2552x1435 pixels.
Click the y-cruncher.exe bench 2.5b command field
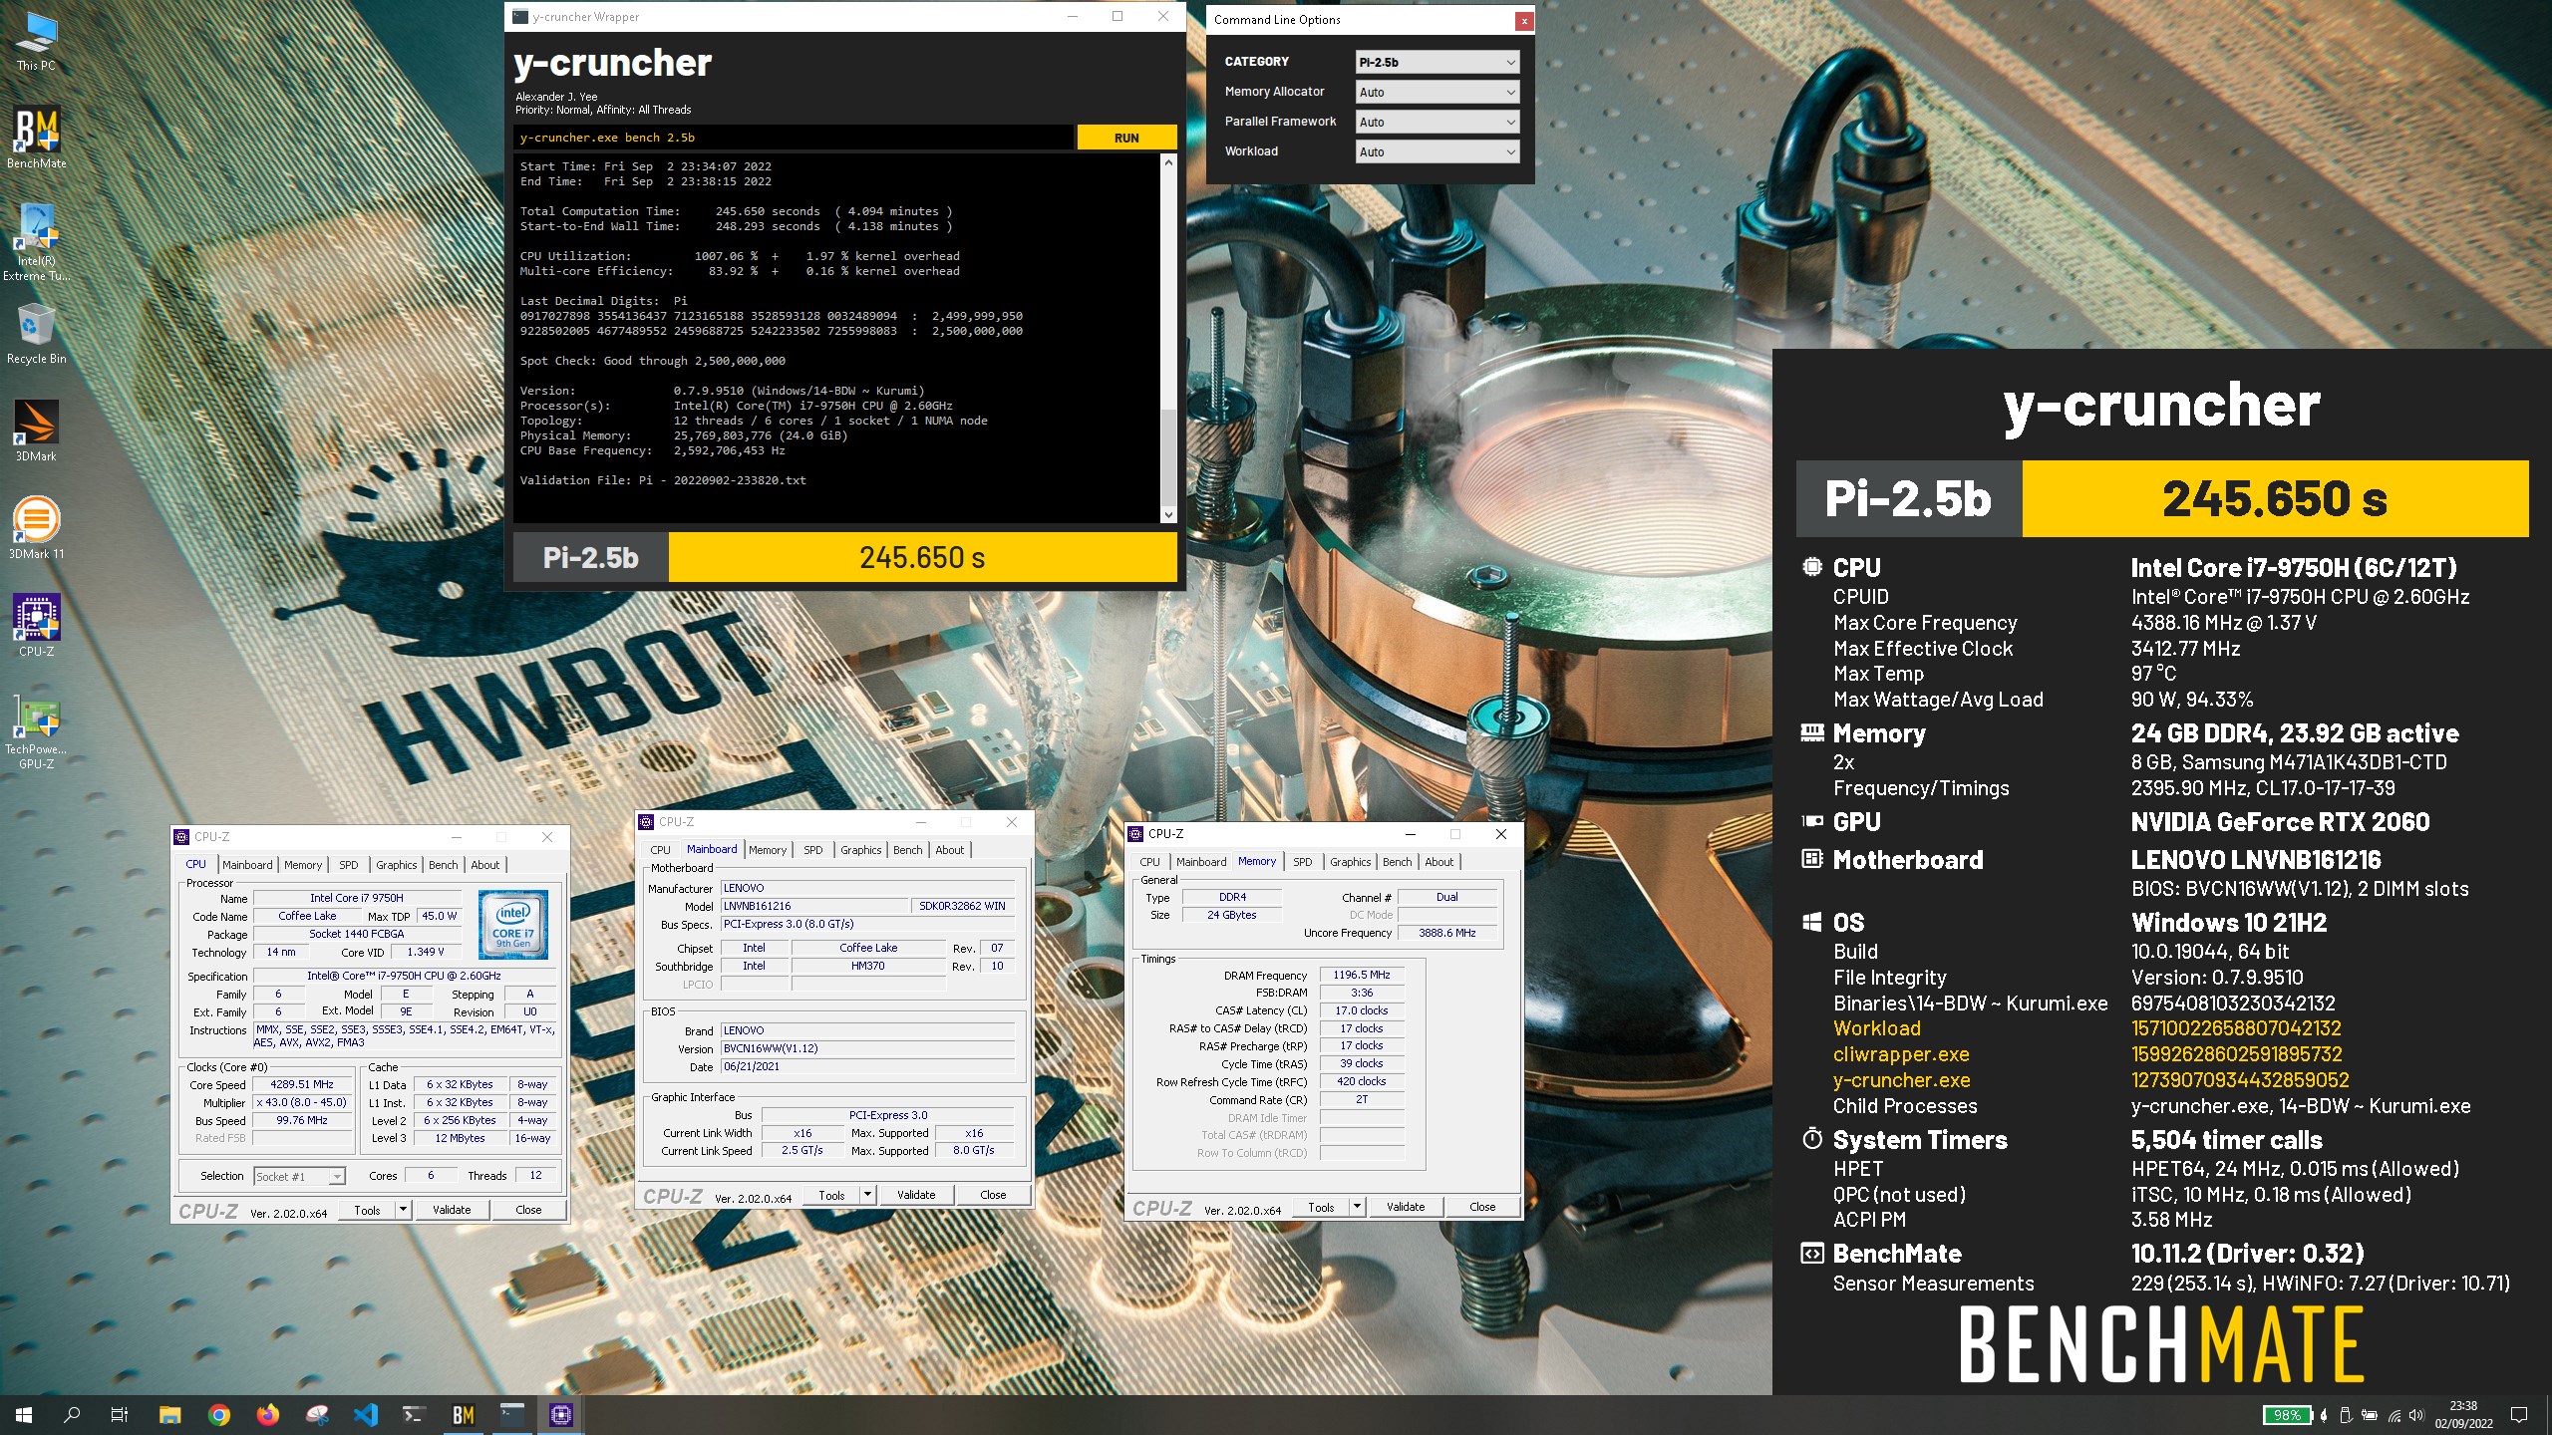(x=794, y=138)
